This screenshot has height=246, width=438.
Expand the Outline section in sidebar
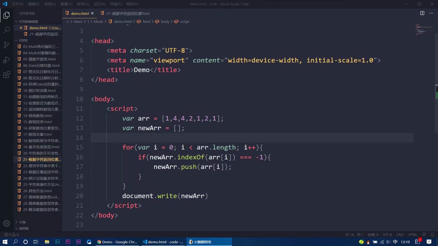[38, 222]
